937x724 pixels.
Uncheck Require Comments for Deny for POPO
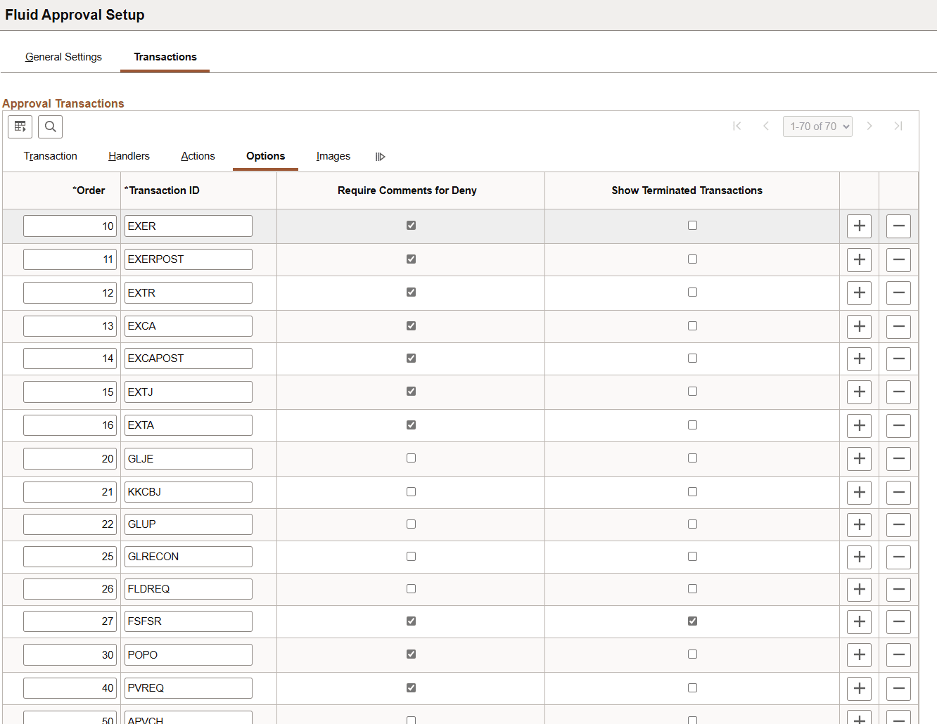(411, 654)
